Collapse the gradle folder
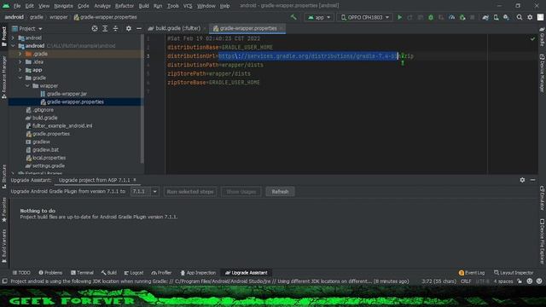The height and width of the screenshot is (307, 546). [x=20, y=78]
